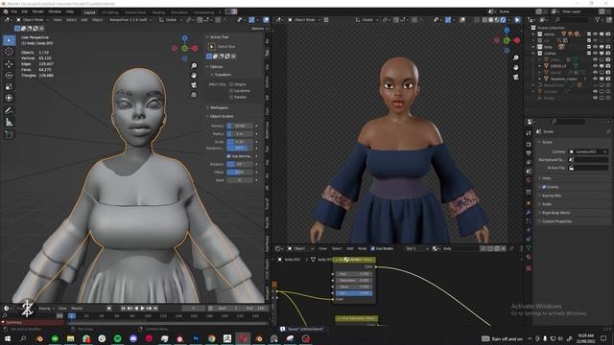
Task: Open Options dropdown in left viewport
Action: [258, 28]
